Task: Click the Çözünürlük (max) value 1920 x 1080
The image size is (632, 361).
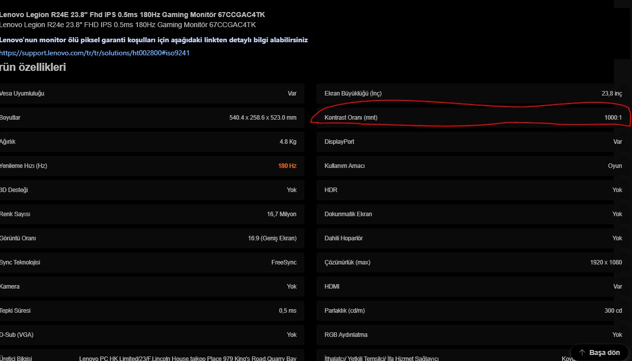Action: click(x=606, y=262)
